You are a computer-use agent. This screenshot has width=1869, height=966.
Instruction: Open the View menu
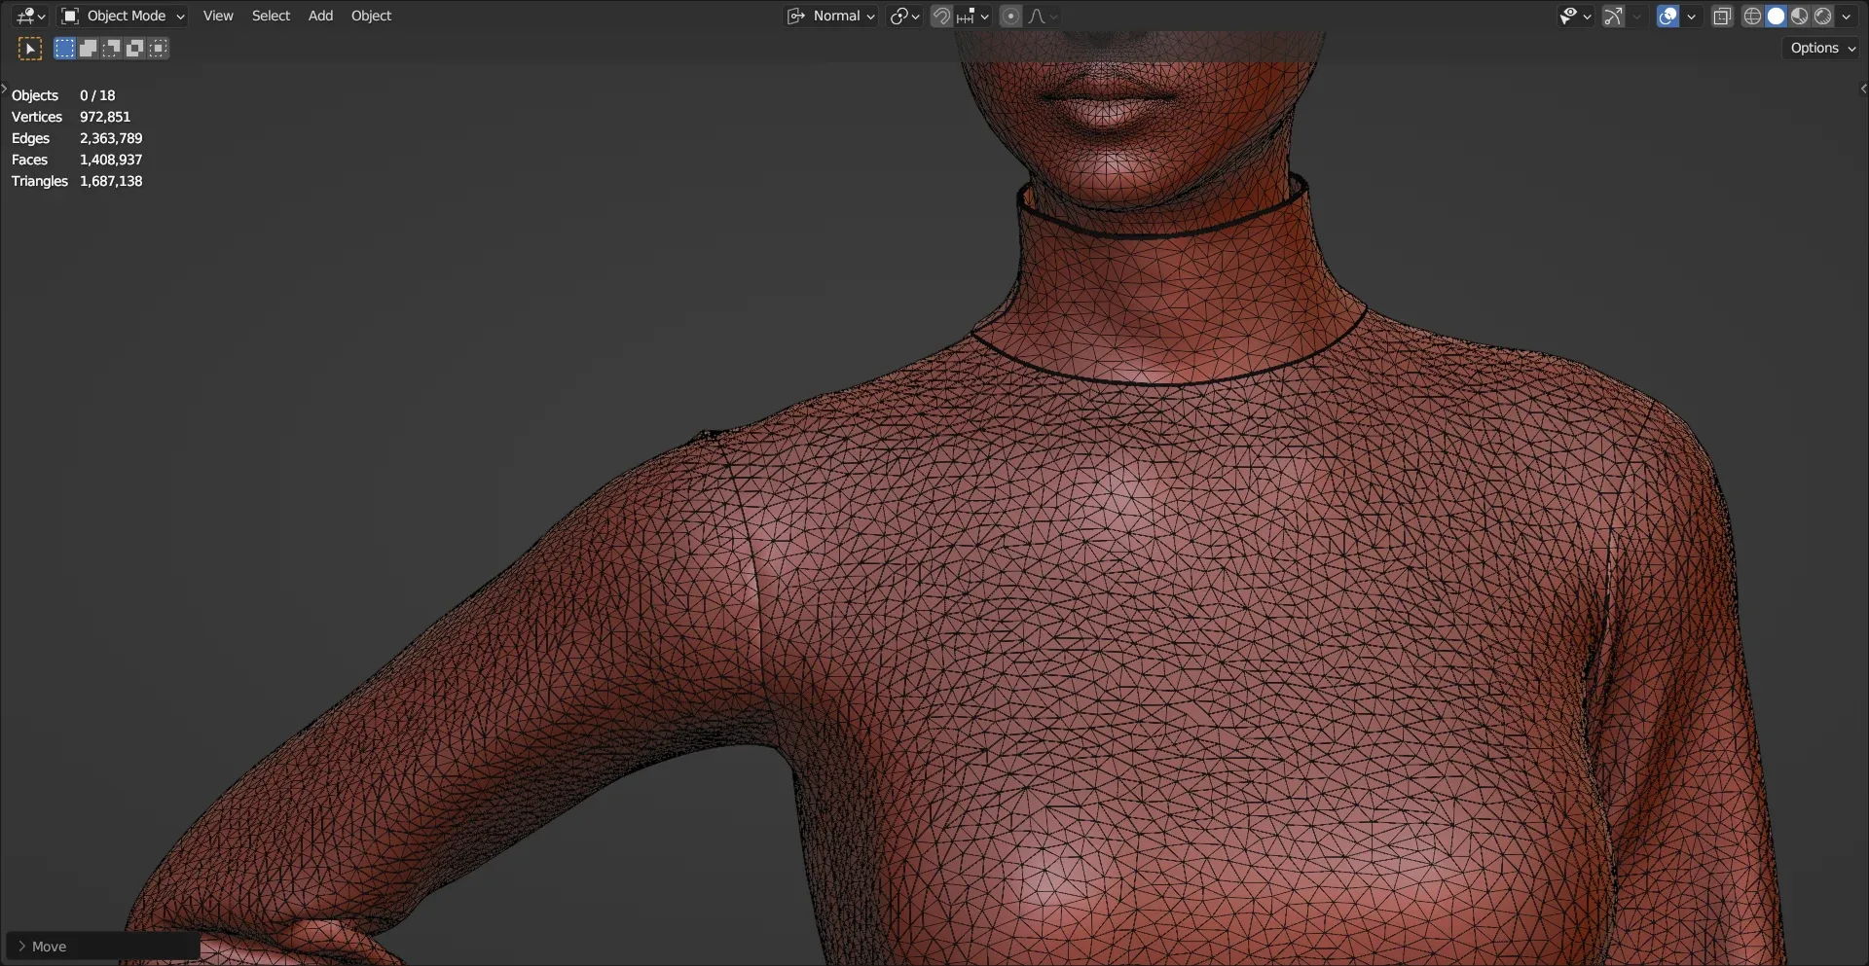tap(218, 16)
